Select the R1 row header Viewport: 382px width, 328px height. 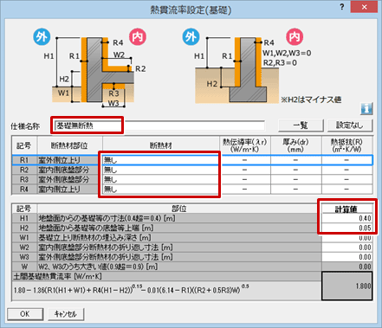24,160
